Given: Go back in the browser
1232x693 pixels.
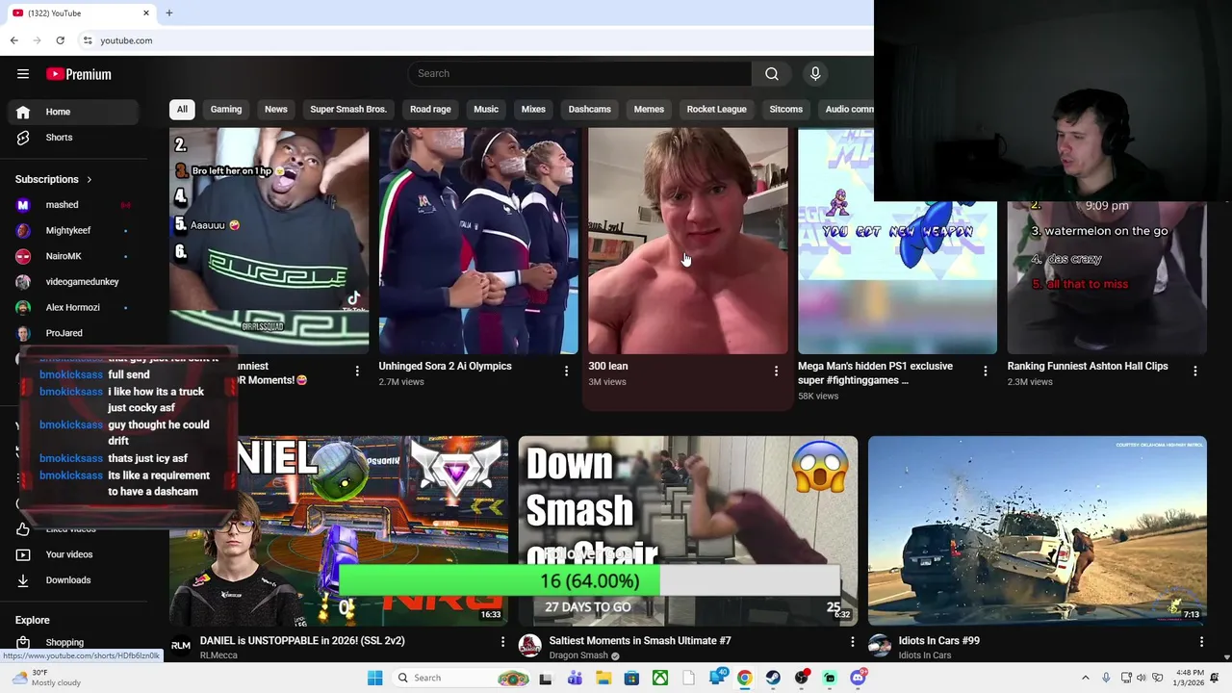Looking at the screenshot, I should point(13,40).
